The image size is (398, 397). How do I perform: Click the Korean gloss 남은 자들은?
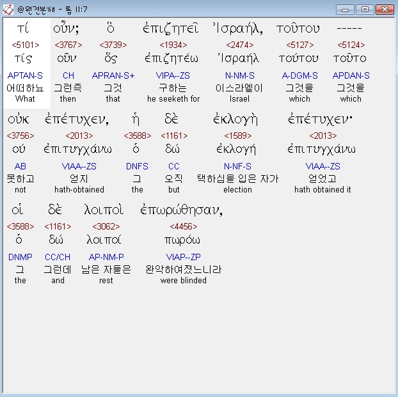(106, 270)
